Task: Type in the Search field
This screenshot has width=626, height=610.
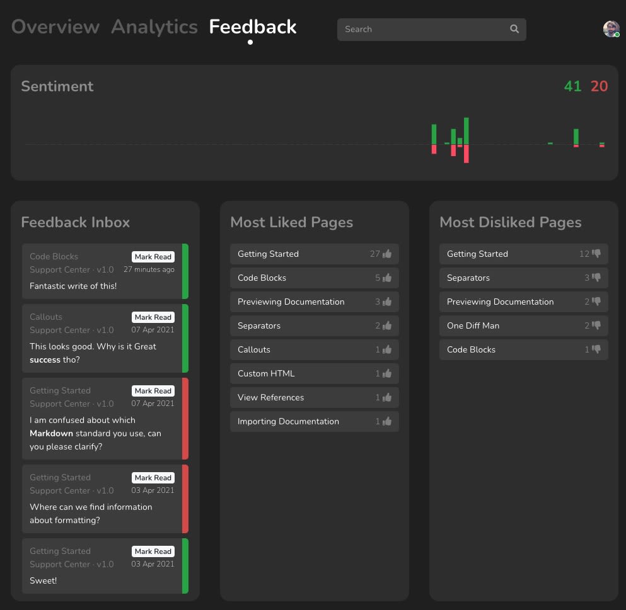Action: 422,30
